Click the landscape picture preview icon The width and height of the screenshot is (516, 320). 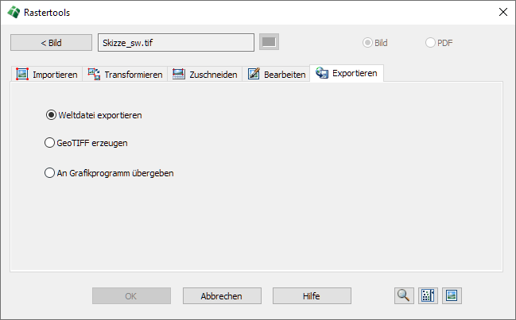(x=452, y=295)
